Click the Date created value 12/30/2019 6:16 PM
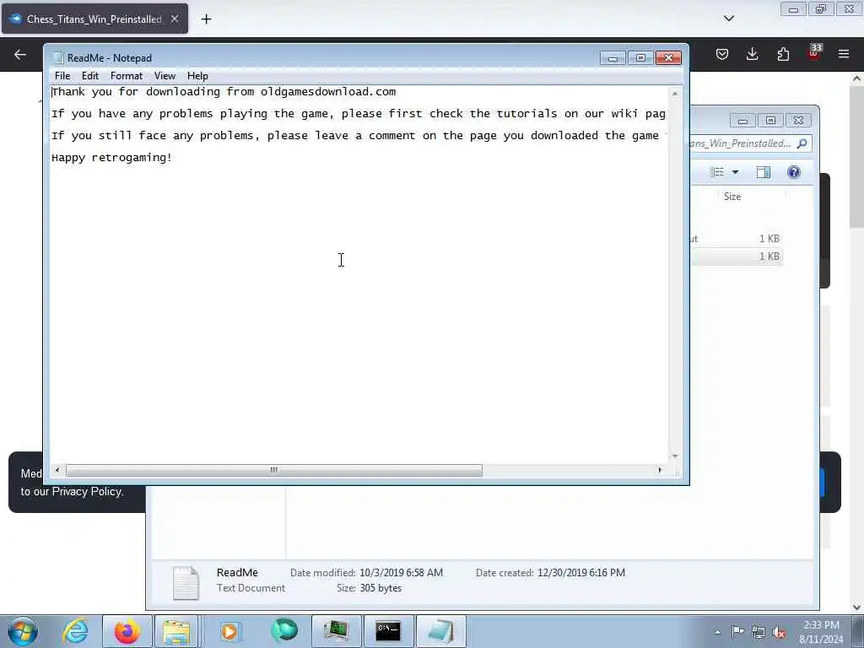 point(581,573)
